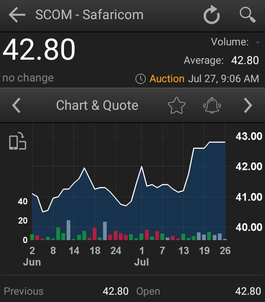
Task: Go to previous section with left chevron
Action: (x=16, y=105)
